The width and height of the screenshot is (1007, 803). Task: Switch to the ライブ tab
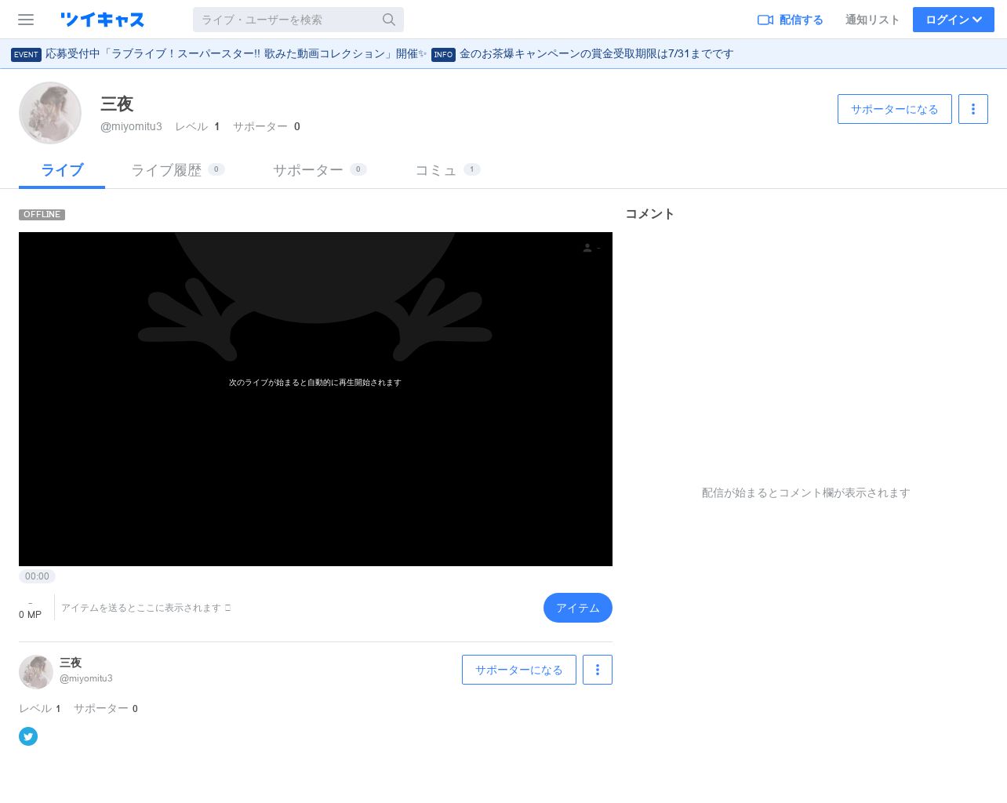coord(62,170)
